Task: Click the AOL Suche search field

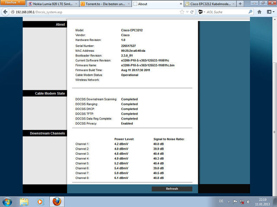Action: point(229,12)
